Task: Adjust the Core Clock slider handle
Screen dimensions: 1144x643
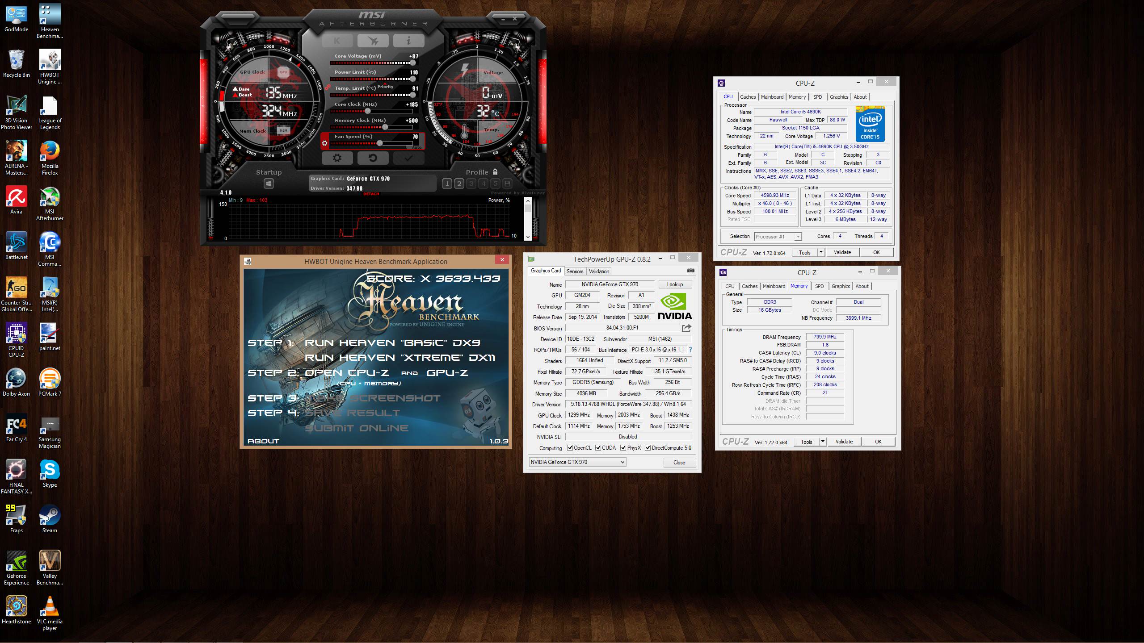Action: (x=367, y=111)
